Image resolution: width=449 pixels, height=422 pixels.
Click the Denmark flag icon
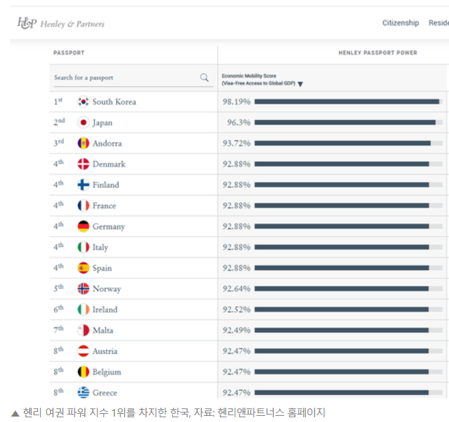[x=83, y=164]
